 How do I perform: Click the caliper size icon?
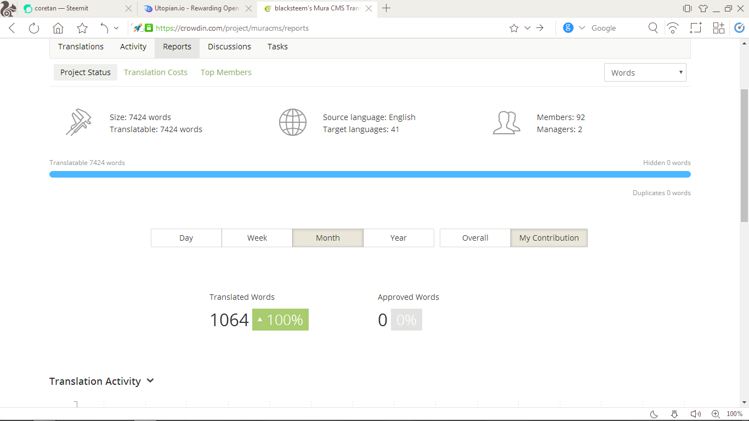[78, 122]
